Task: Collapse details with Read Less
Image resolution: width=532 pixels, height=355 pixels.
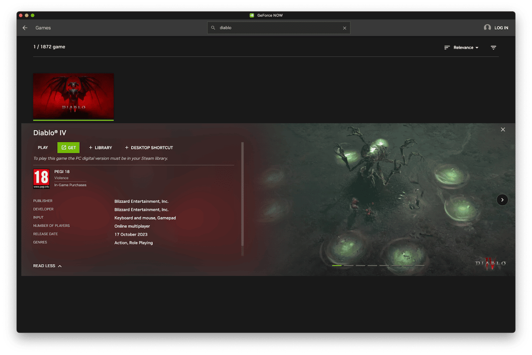Action: tap(47, 266)
